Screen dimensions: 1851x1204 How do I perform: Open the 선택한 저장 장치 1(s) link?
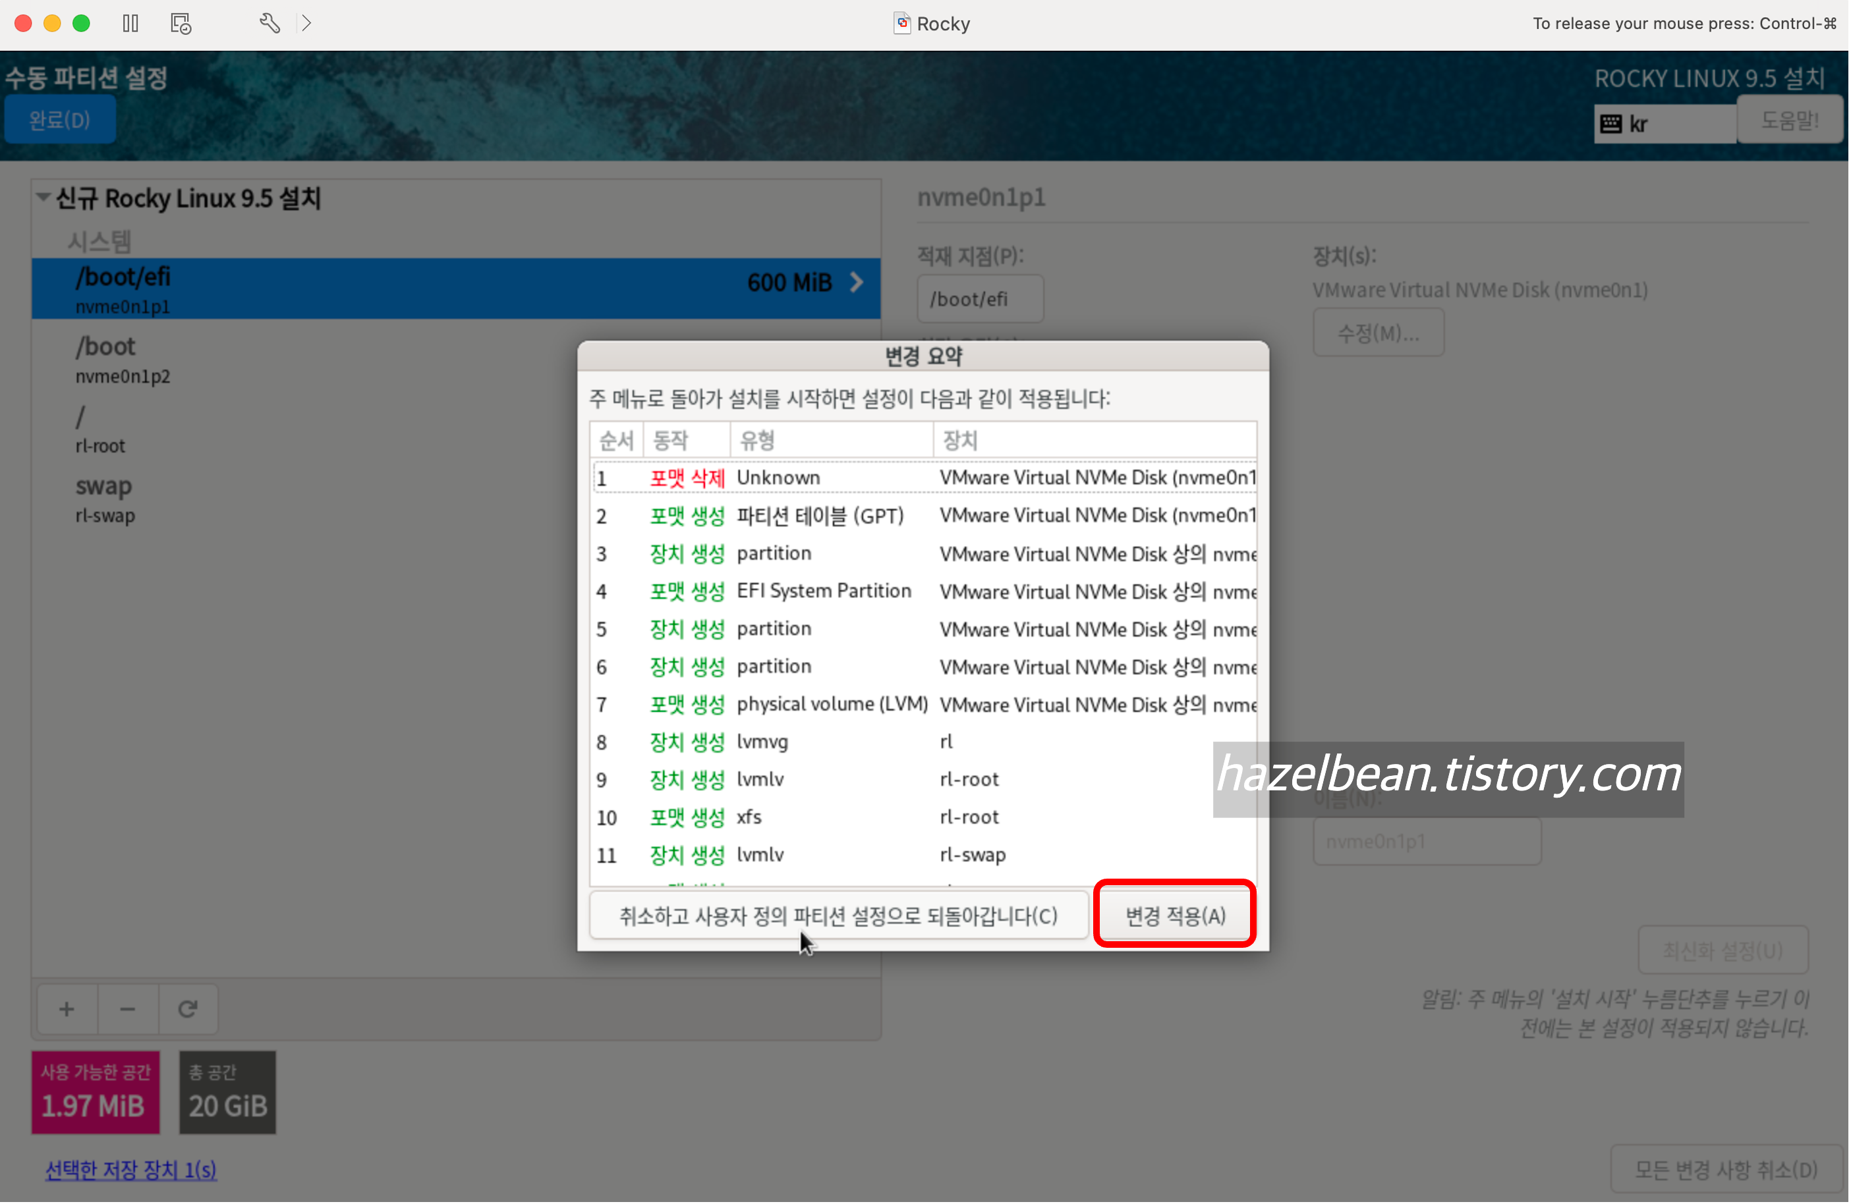pos(130,1170)
